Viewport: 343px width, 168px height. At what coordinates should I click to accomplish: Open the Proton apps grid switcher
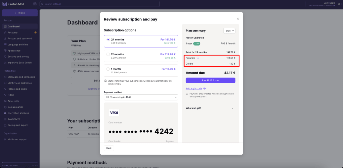[x=35, y=4]
